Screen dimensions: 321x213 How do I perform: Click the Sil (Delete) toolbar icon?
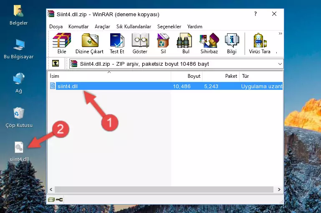point(163,40)
